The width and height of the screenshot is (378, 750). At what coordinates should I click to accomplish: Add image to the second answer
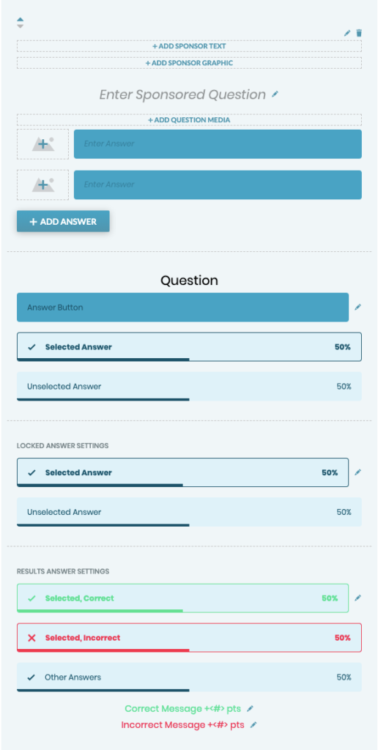pos(42,184)
